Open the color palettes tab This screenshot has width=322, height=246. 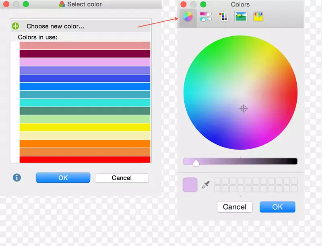(x=223, y=17)
